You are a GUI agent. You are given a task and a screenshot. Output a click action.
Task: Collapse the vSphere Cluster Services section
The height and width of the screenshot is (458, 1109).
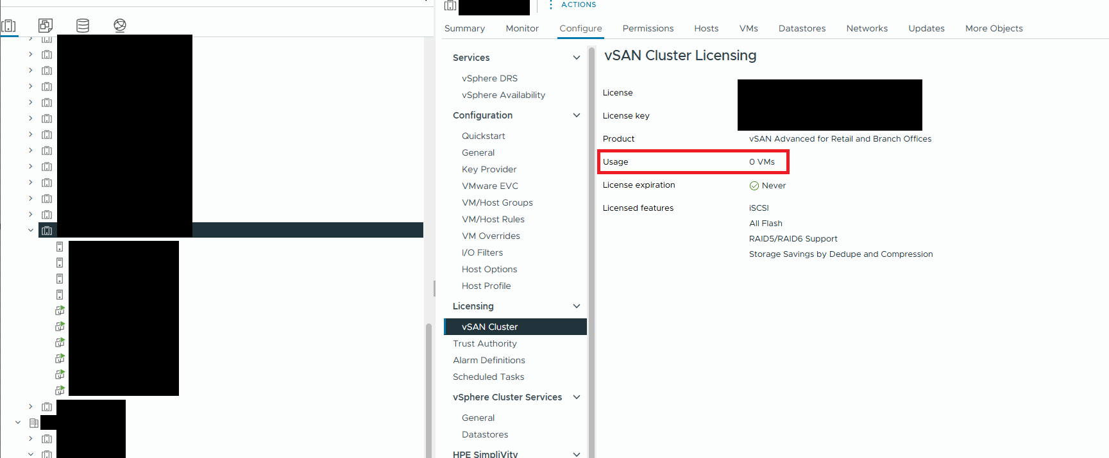577,397
